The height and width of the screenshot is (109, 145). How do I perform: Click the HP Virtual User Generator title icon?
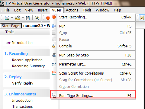pos(2,3)
